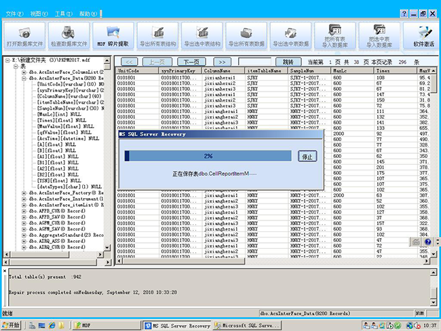Open the 视图(V) menu
Screen dimensions: 441x331
click(x=39, y=14)
